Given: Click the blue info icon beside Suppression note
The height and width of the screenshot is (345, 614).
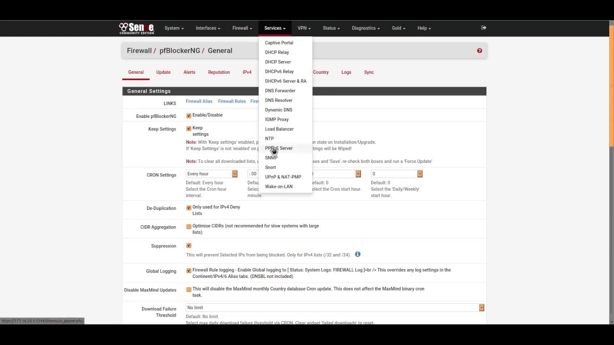Looking at the screenshot, I should (357, 254).
